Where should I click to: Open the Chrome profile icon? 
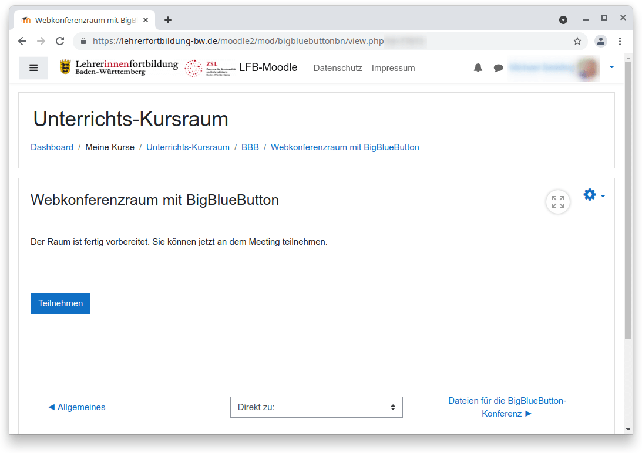point(600,41)
